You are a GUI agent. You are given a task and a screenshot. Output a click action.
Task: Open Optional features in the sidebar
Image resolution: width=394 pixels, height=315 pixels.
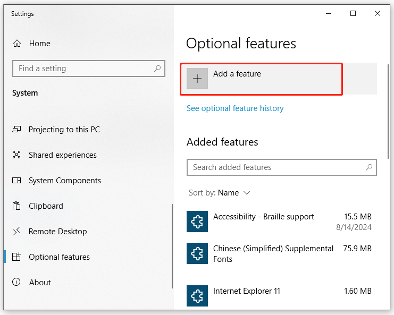click(x=59, y=257)
